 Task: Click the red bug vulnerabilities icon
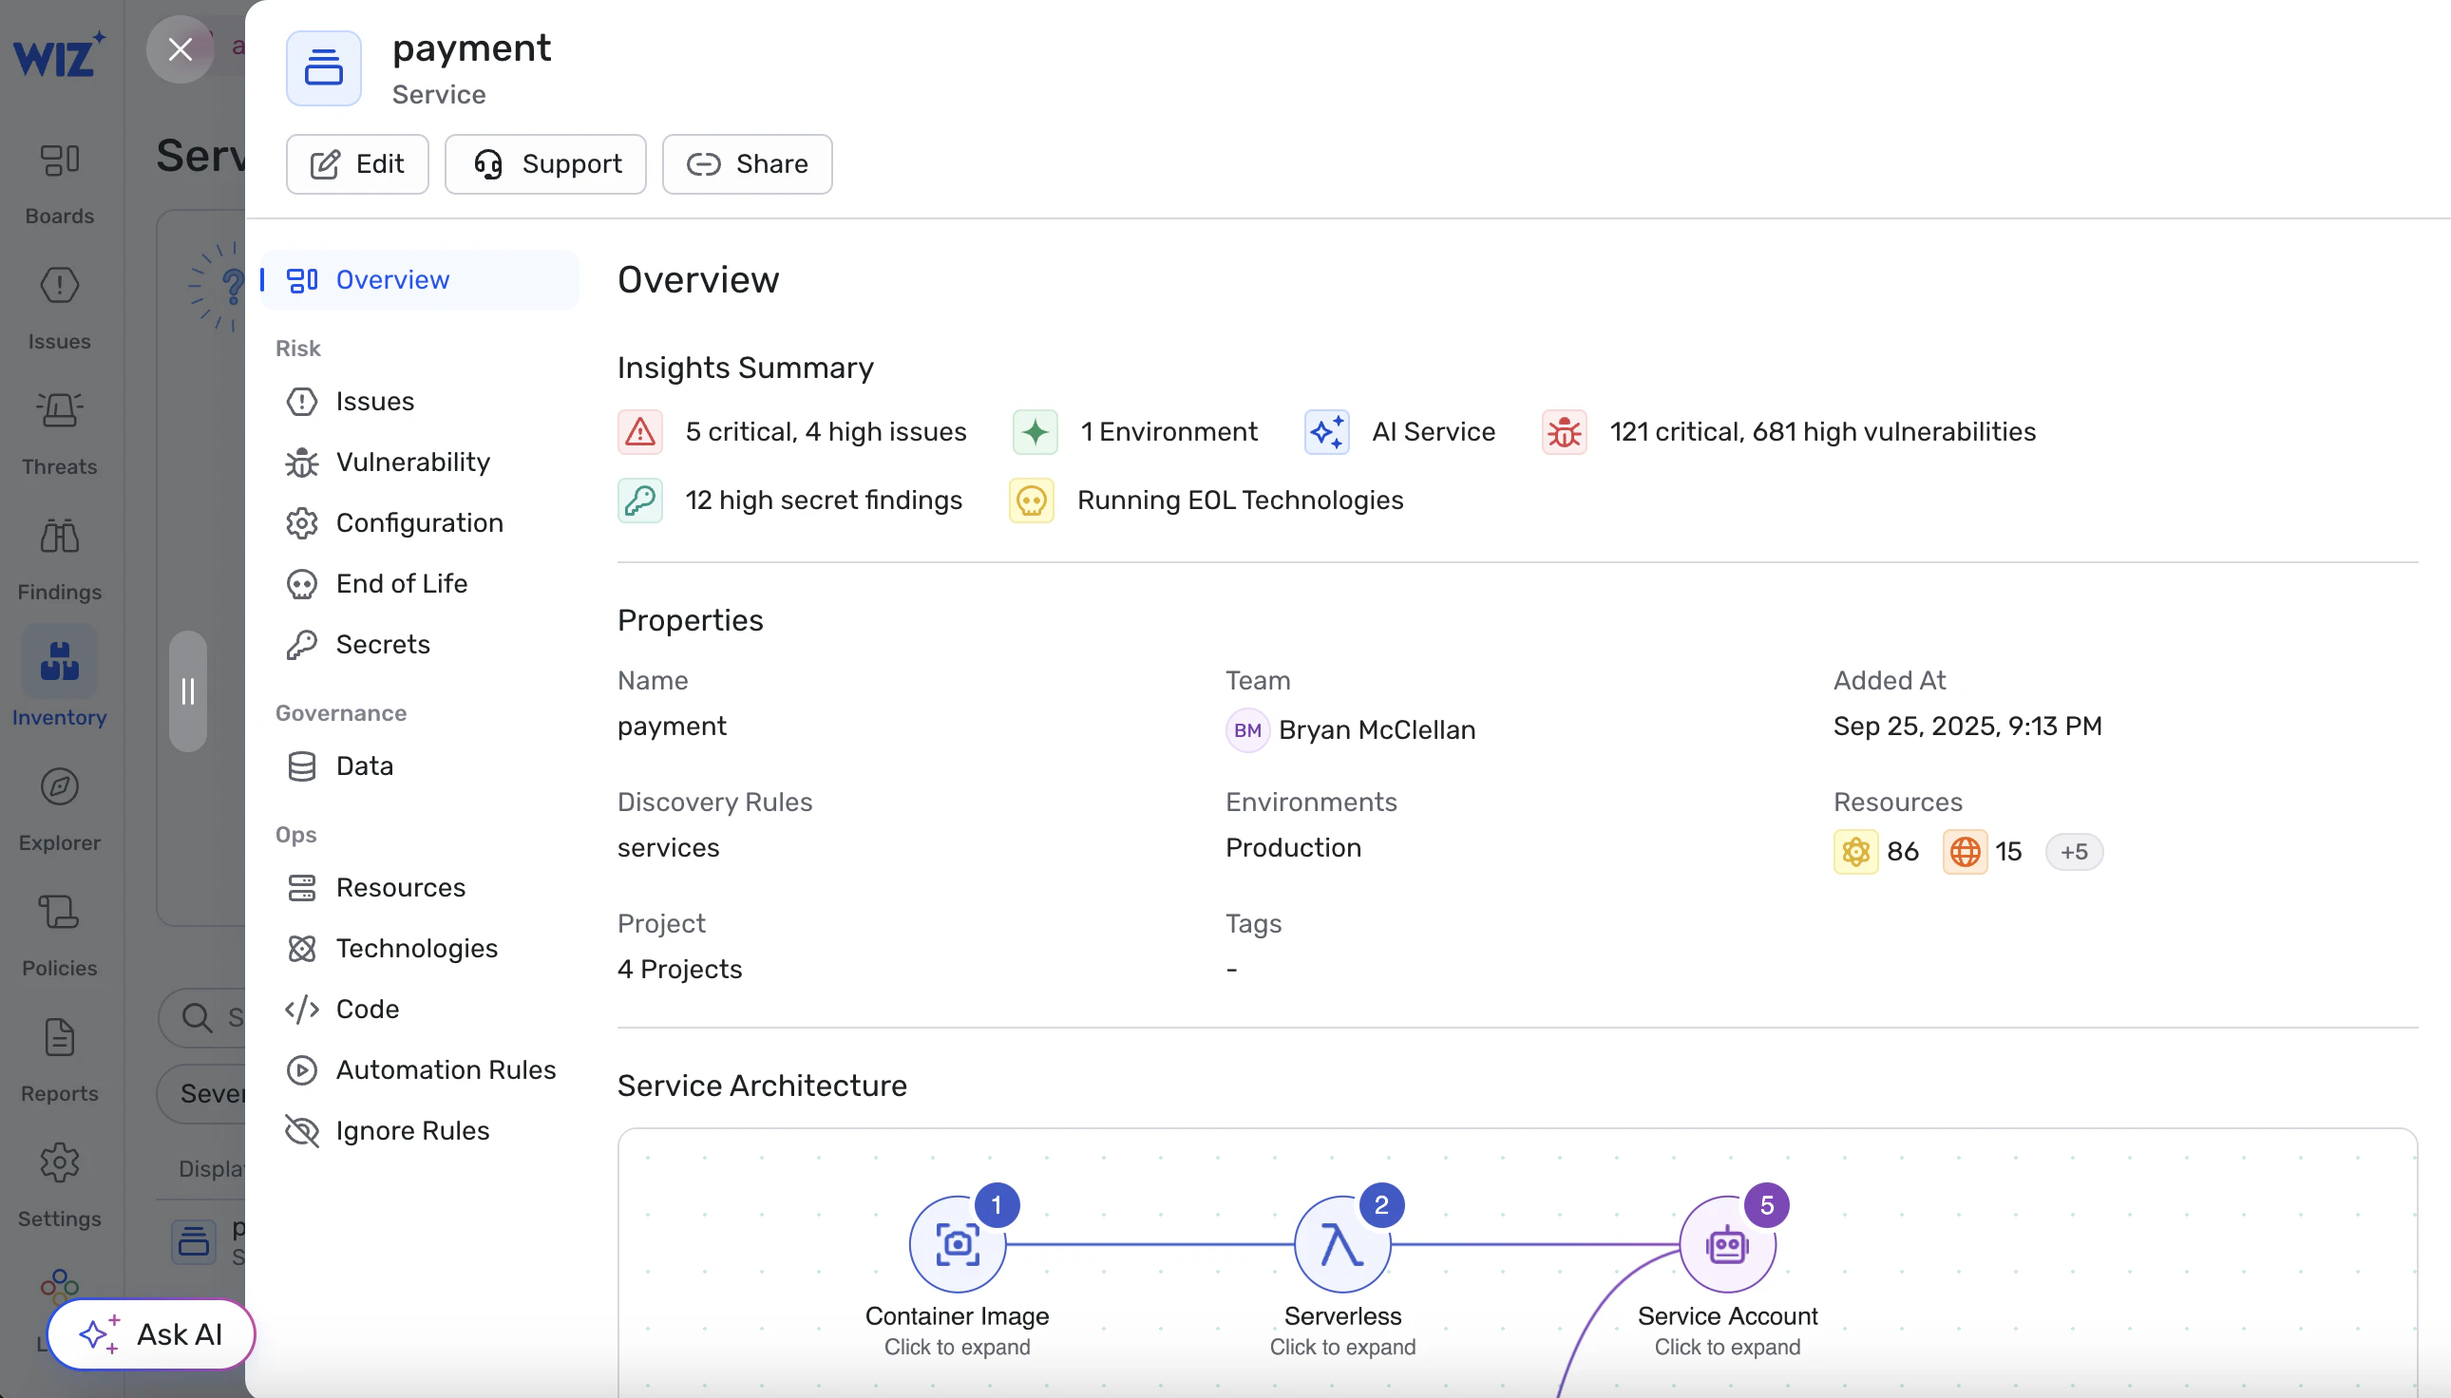[x=1564, y=432]
